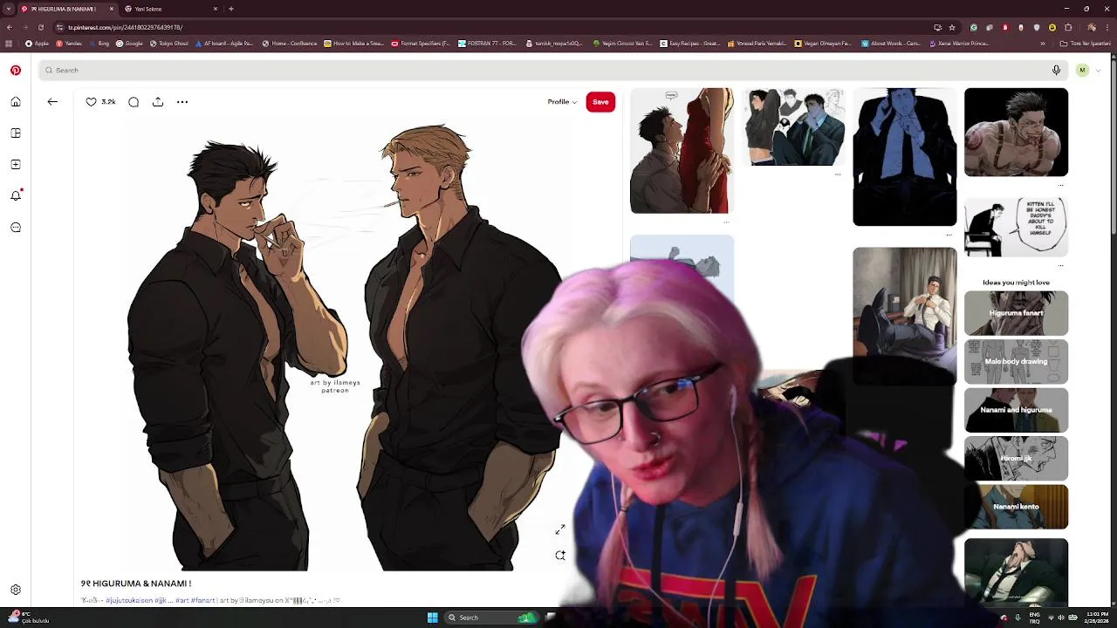The height and width of the screenshot is (628, 1117).
Task: Open the man sitting on sofa photo pin
Action: click(904, 314)
